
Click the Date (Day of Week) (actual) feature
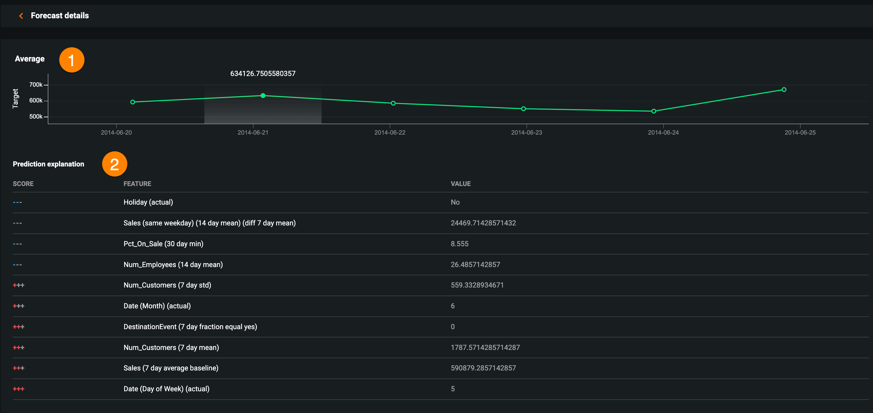coord(166,389)
